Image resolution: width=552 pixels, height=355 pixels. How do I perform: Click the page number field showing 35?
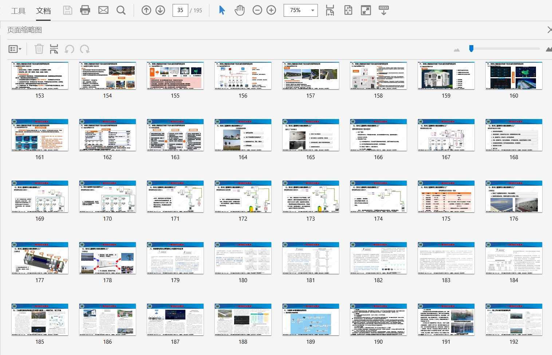(180, 10)
